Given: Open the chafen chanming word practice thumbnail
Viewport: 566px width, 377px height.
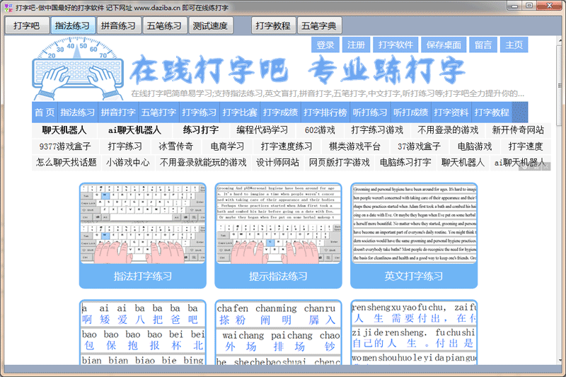Looking at the screenshot, I should point(278,332).
